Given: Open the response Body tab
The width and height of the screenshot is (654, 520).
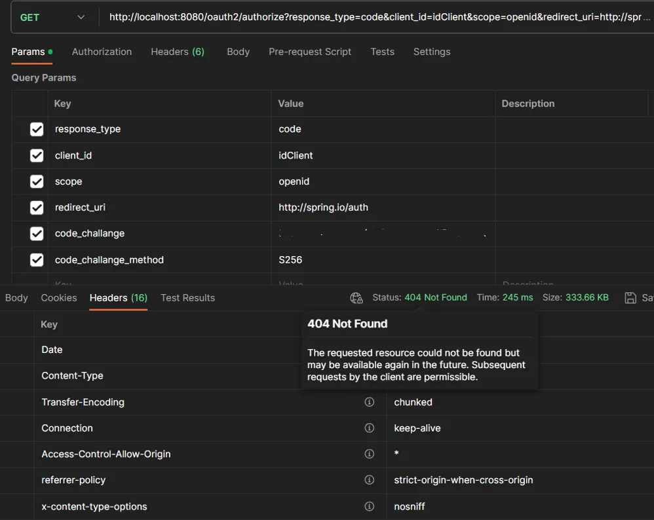Looking at the screenshot, I should (x=16, y=298).
